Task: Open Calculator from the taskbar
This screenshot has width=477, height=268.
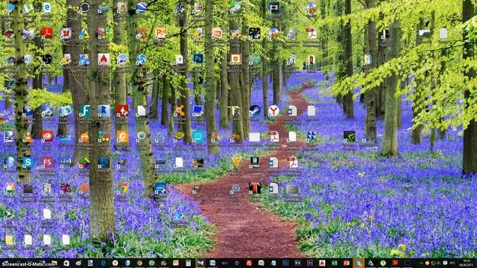Action: pyautogui.click(x=189, y=263)
